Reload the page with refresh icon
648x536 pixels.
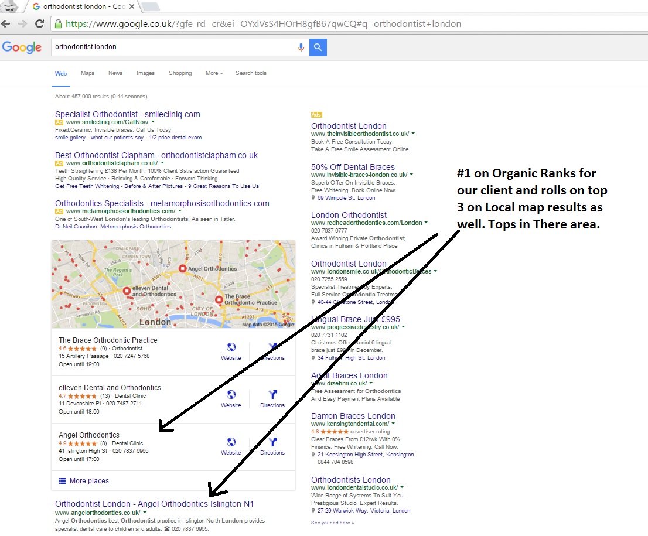tap(40, 23)
